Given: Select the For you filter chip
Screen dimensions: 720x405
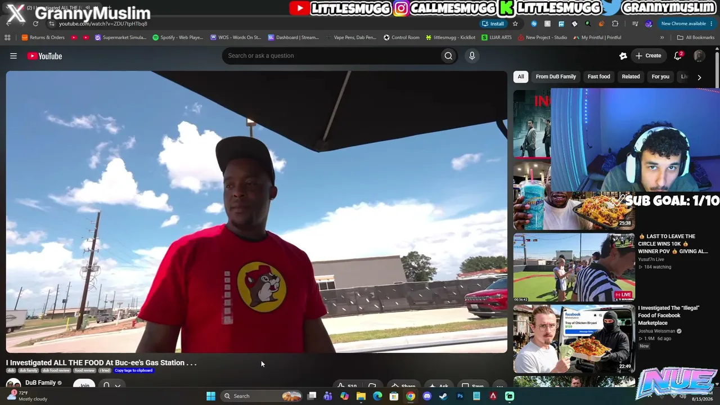Looking at the screenshot, I should [x=660, y=76].
